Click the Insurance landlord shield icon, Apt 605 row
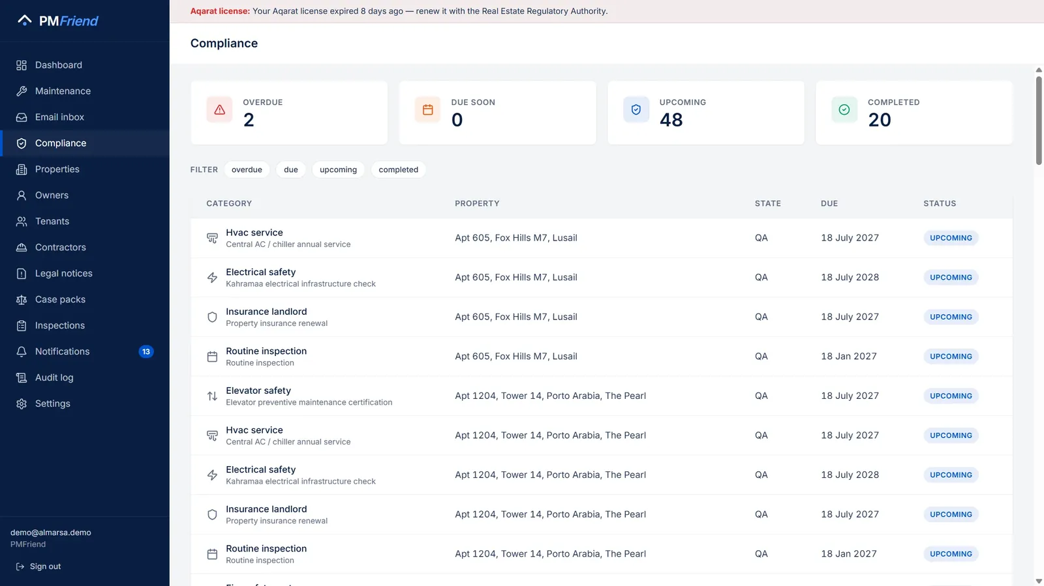 pos(212,317)
